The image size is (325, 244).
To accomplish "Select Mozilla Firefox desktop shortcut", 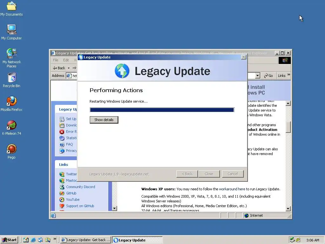I will (11, 104).
